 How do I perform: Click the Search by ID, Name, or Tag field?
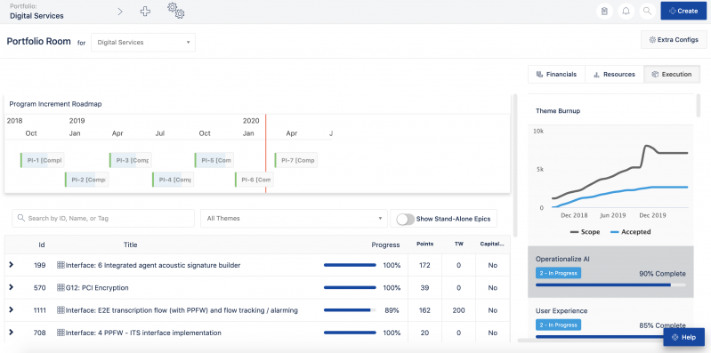pyautogui.click(x=103, y=219)
